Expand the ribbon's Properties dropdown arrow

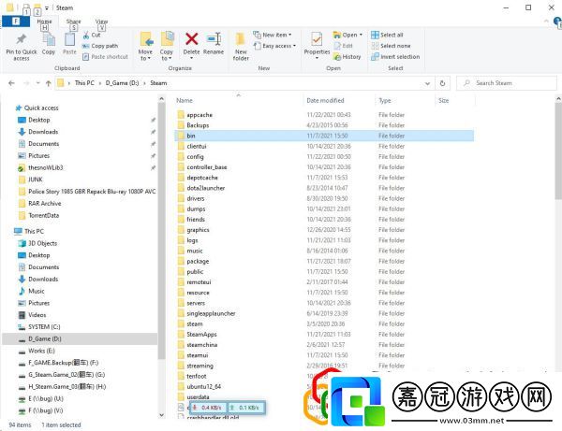pyautogui.click(x=317, y=58)
